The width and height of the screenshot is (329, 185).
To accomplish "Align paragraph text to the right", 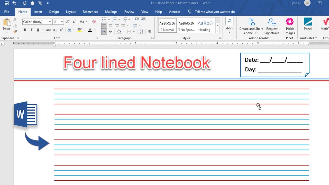I will [117, 25].
